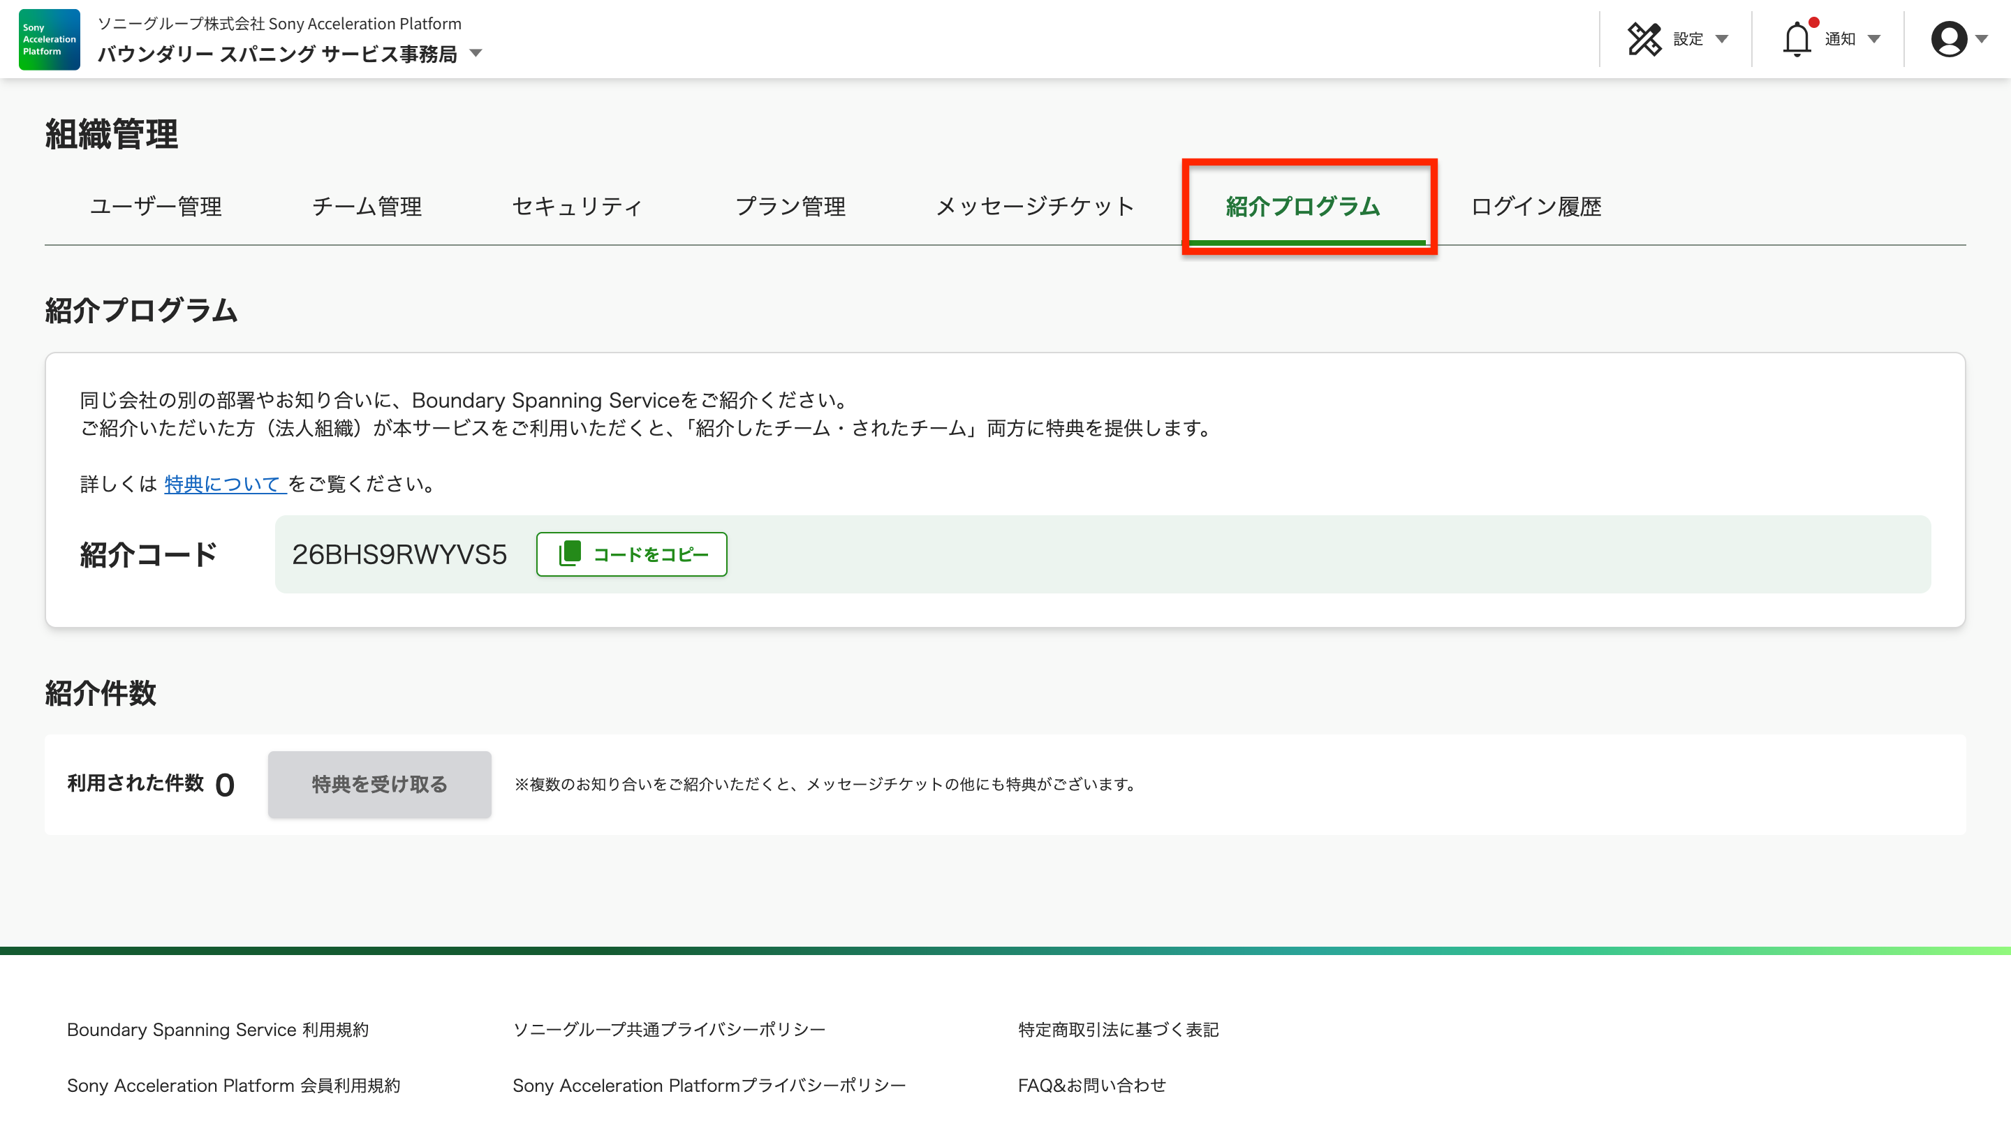Open the ログイン履歴 tab
Viewport: 2011px width, 1131px height.
pos(1535,206)
